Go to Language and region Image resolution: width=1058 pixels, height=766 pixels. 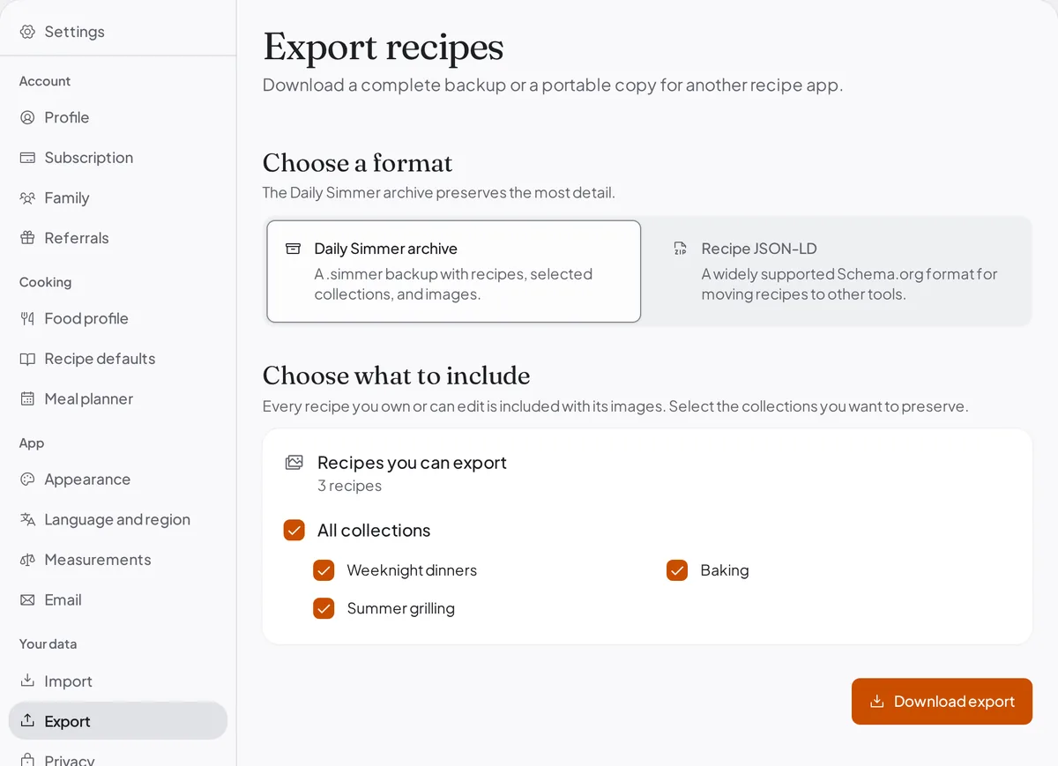(118, 520)
